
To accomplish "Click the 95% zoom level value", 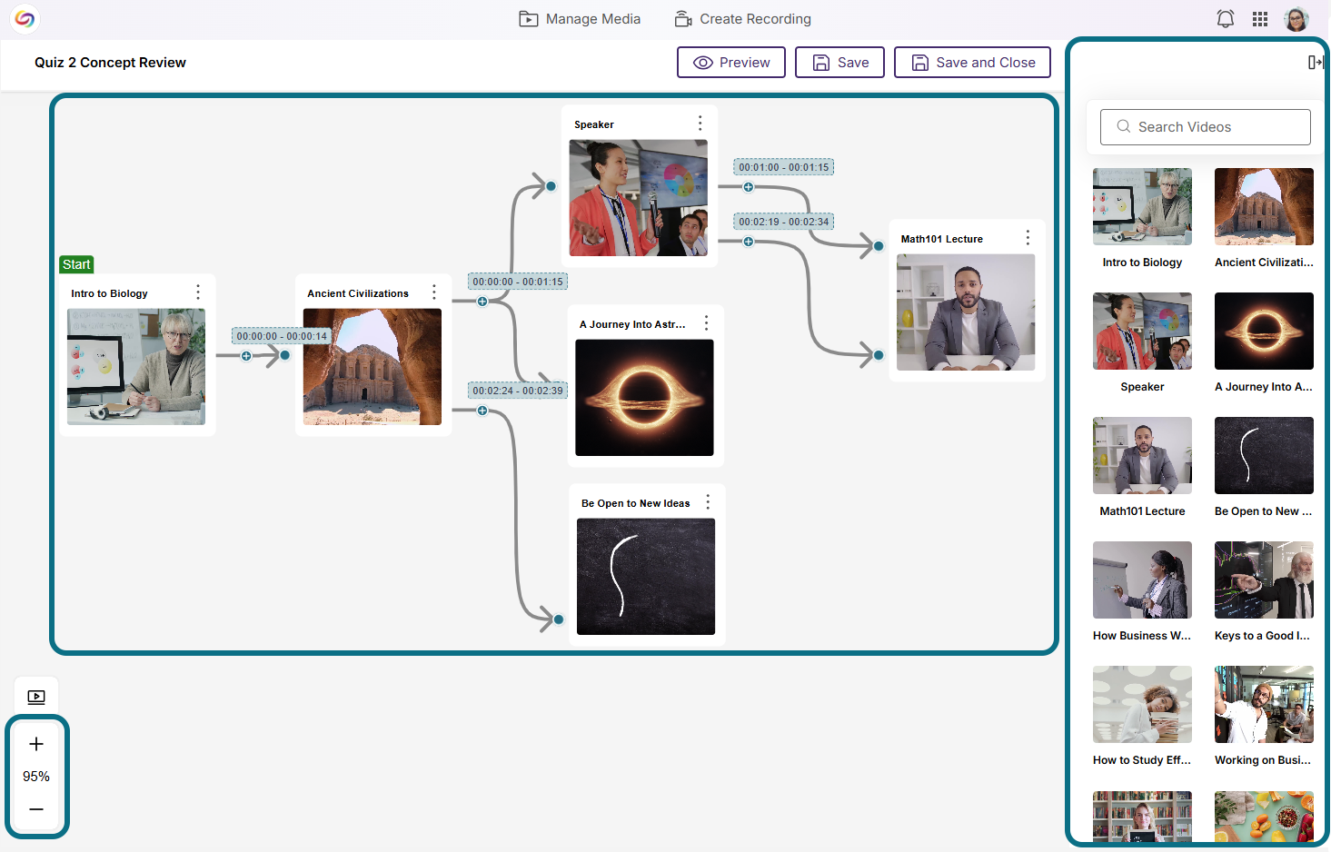I will (x=36, y=777).
